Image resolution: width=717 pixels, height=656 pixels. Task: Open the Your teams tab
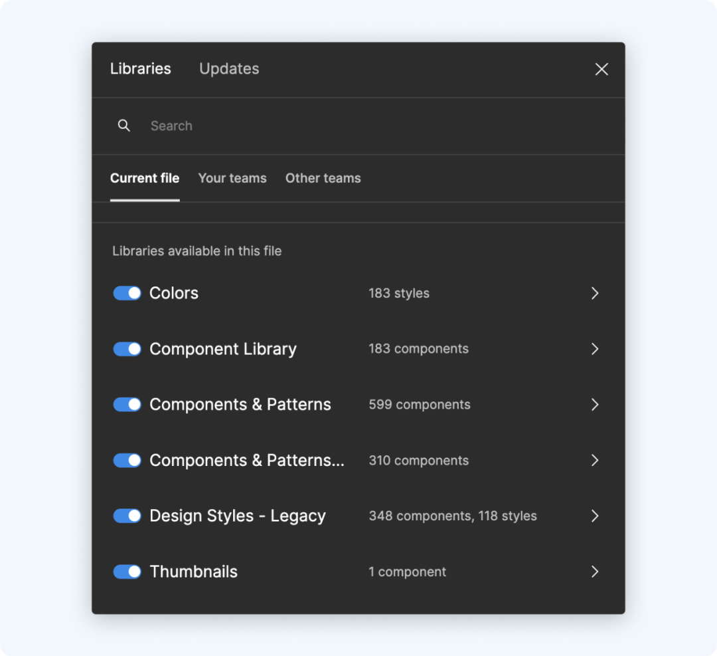(x=232, y=178)
